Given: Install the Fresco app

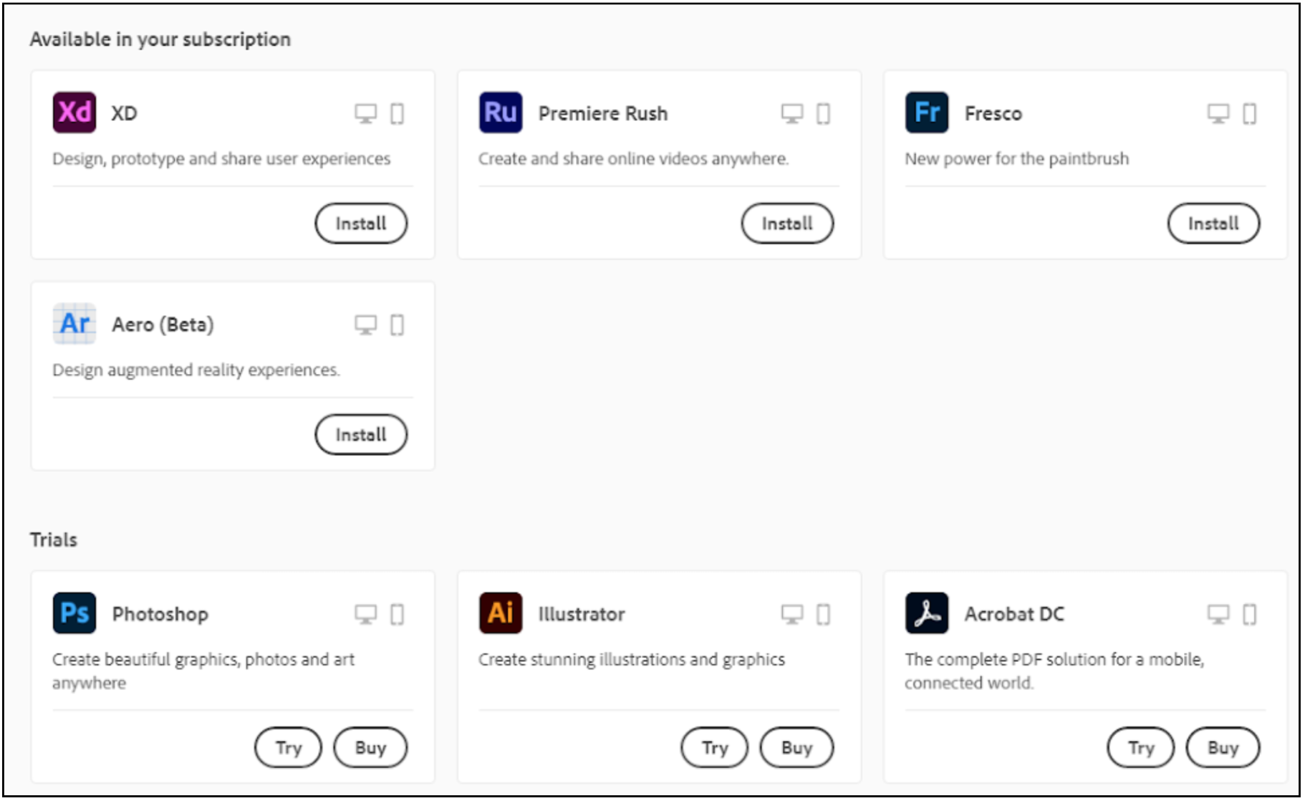Looking at the screenshot, I should coord(1213,224).
